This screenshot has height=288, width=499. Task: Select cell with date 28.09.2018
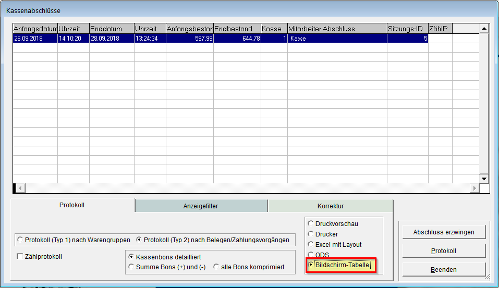[x=112, y=39]
